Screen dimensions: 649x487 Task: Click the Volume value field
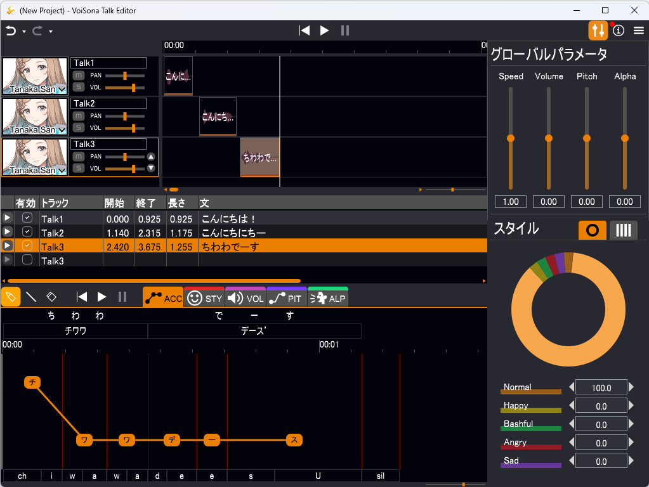tap(549, 202)
